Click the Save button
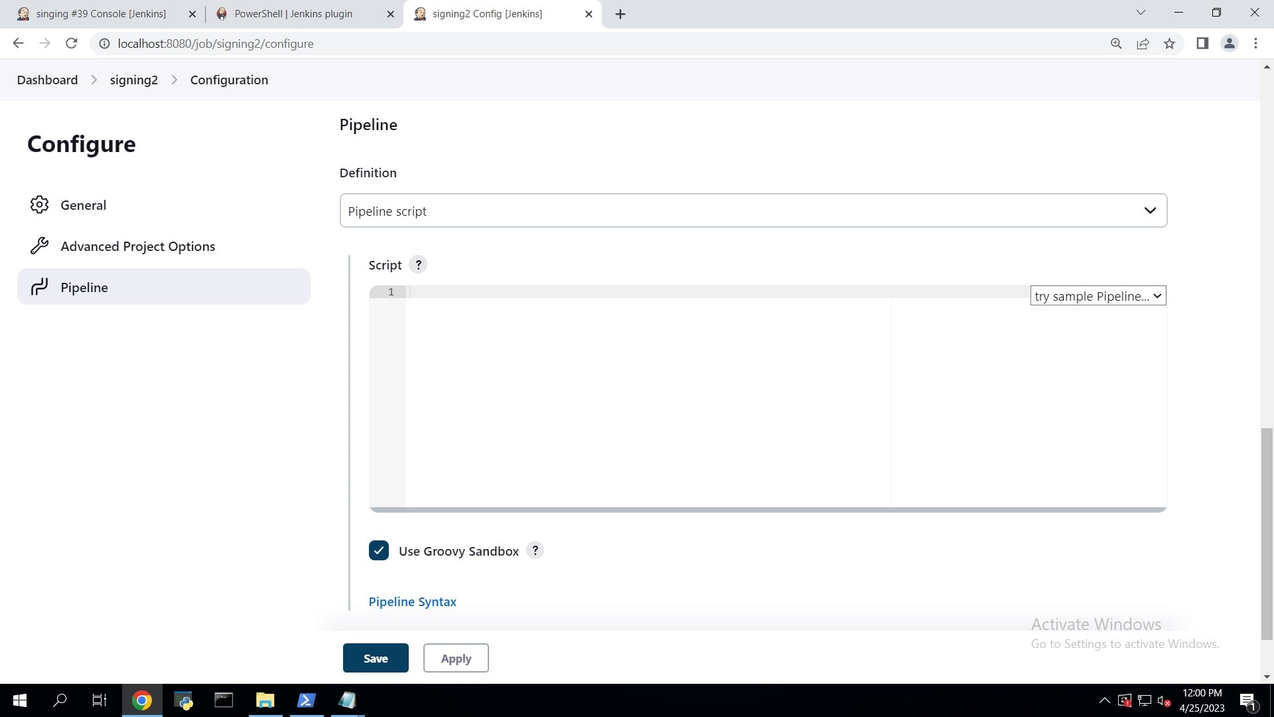This screenshot has height=717, width=1274. tap(376, 658)
